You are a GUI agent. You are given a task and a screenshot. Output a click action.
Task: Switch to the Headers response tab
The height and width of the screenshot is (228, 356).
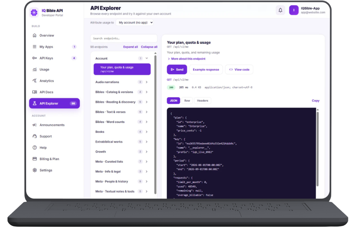202,101
